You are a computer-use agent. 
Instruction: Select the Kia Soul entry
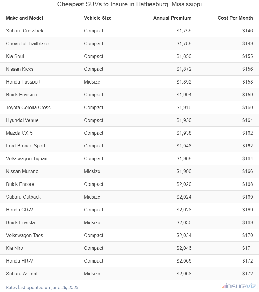(15, 56)
